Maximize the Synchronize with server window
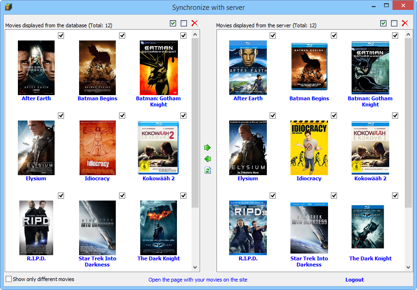This screenshot has height=290, width=417. (386, 5)
